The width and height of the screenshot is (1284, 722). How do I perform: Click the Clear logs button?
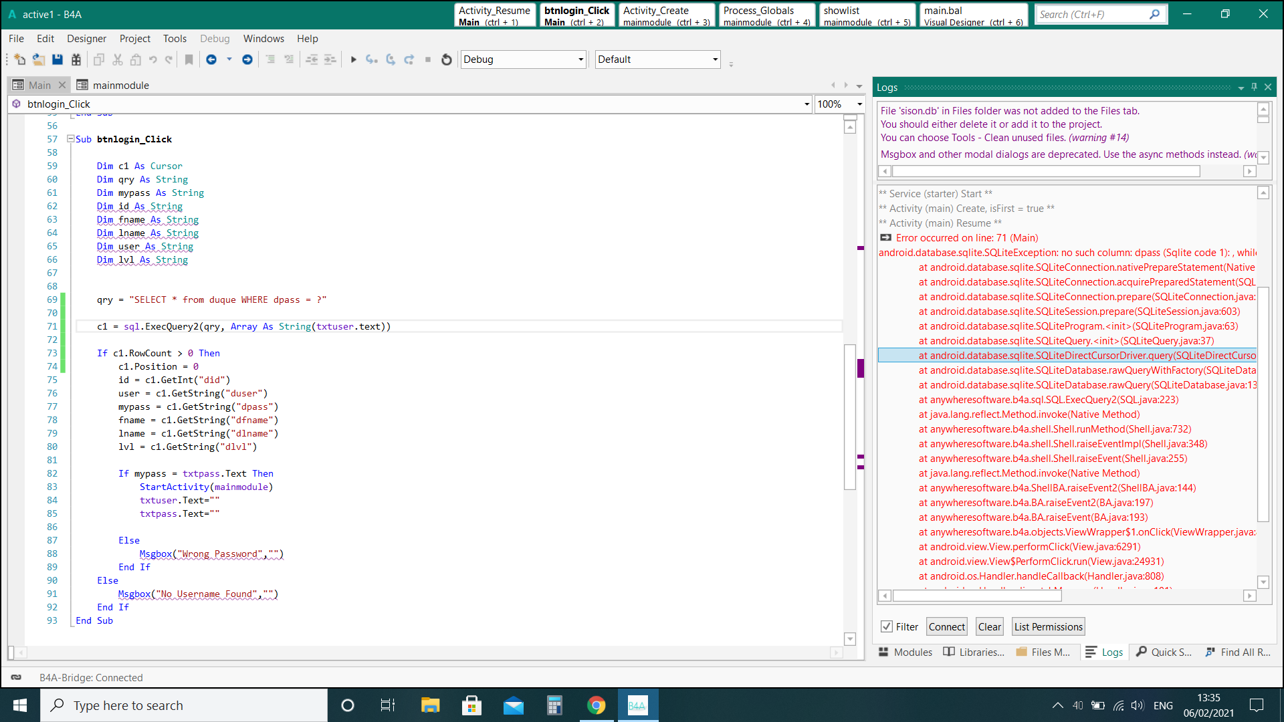click(x=989, y=626)
